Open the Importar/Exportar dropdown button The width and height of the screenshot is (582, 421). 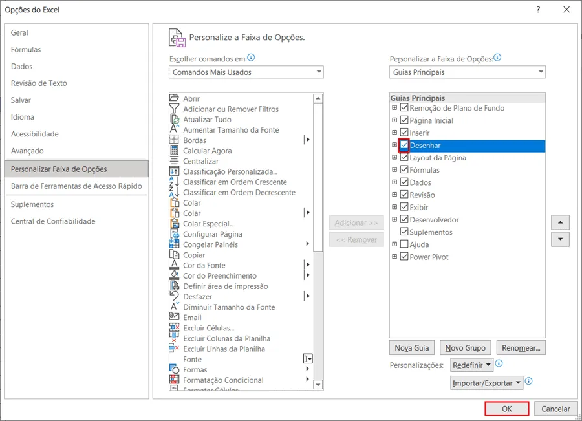tap(486, 383)
